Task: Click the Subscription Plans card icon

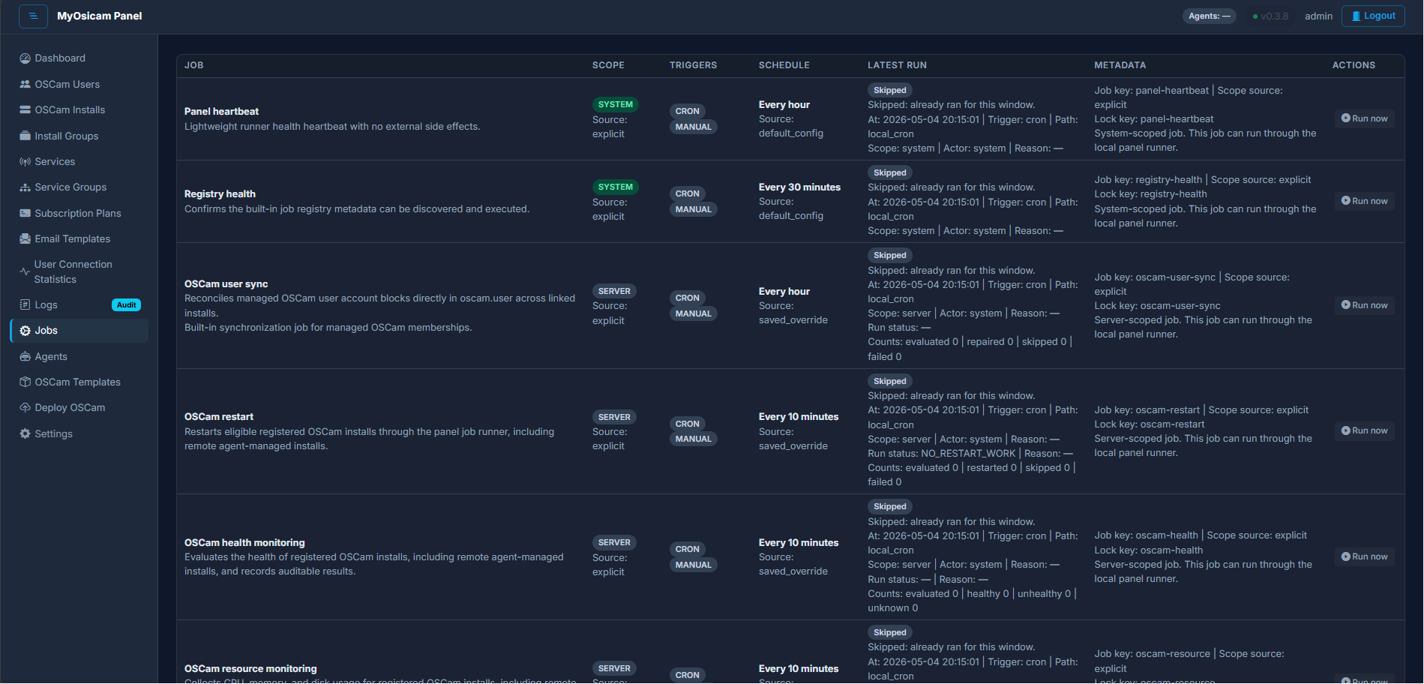Action: (x=25, y=213)
